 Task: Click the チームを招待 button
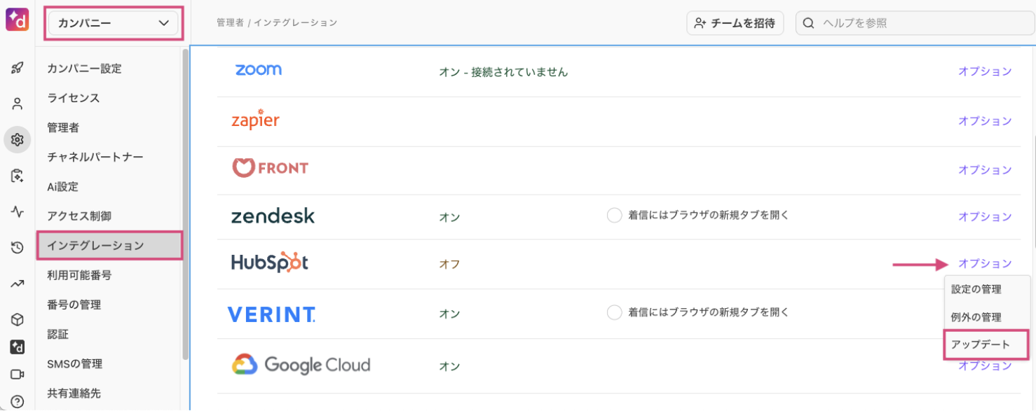[735, 23]
